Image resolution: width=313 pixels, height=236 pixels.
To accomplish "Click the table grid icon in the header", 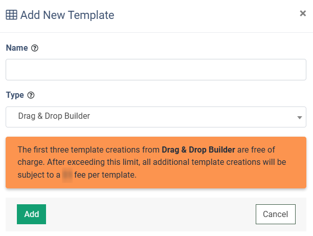I will [11, 15].
